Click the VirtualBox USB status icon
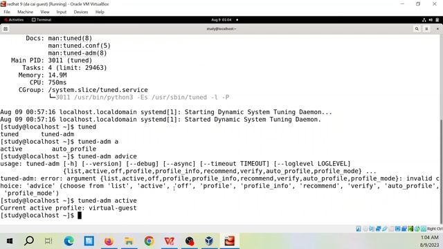Viewport: 443px width, 249px height. click(x=385, y=229)
